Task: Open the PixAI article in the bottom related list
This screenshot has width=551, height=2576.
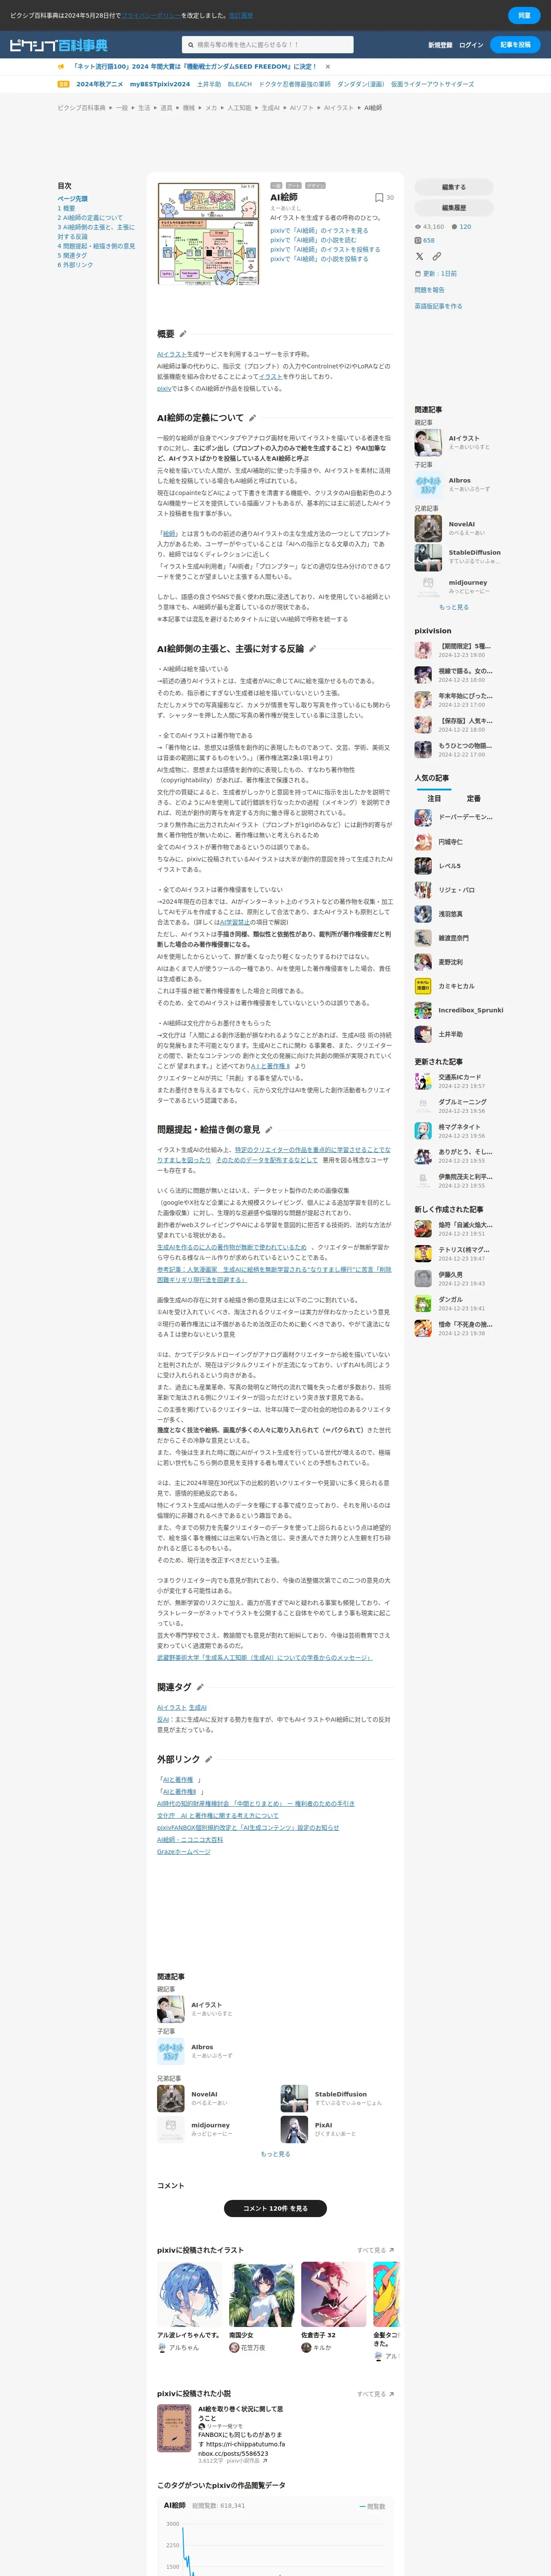Action: pos(336,2129)
